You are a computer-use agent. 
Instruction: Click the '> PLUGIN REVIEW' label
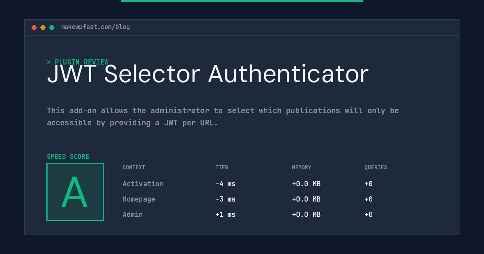tap(78, 62)
